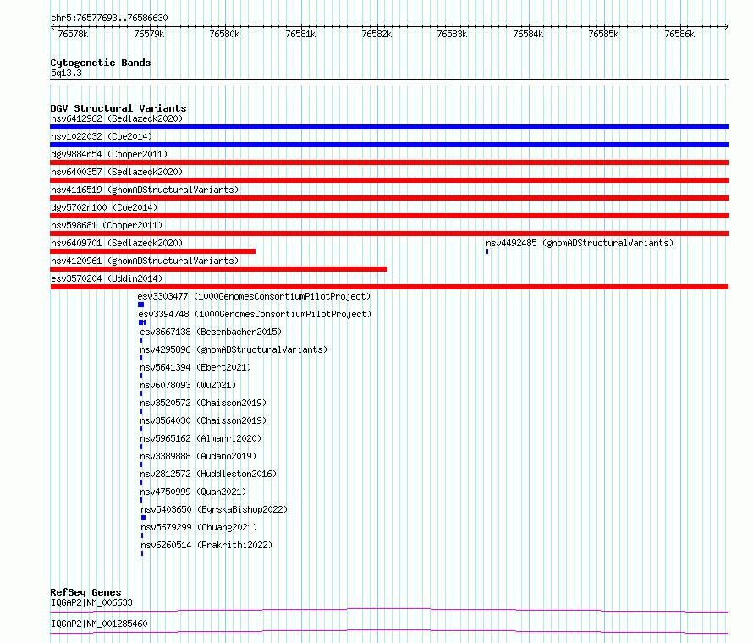This screenshot has width=753, height=643.
Task: Select the red bar under dgv9884n54
Action: (x=389, y=162)
